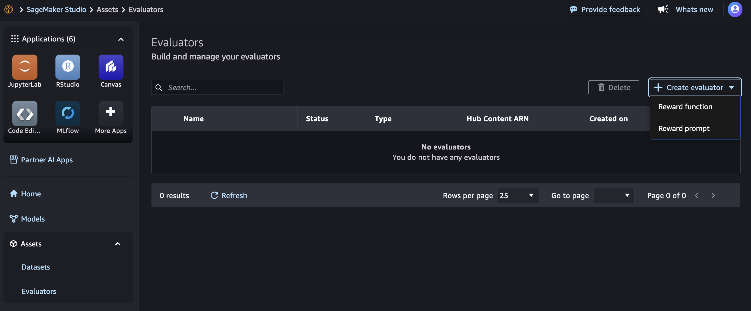Click the Assets cube icon
751x311 pixels.
[13, 244]
